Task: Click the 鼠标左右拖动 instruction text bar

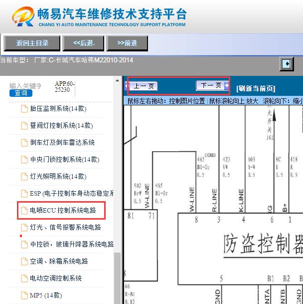Action: (x=213, y=101)
